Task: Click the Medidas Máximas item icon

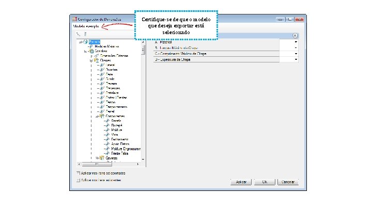Action: [x=91, y=46]
